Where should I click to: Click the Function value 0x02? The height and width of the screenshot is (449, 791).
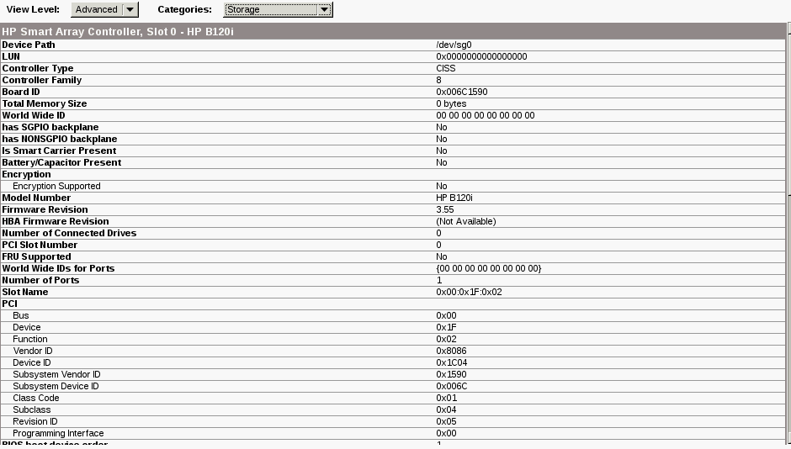446,339
